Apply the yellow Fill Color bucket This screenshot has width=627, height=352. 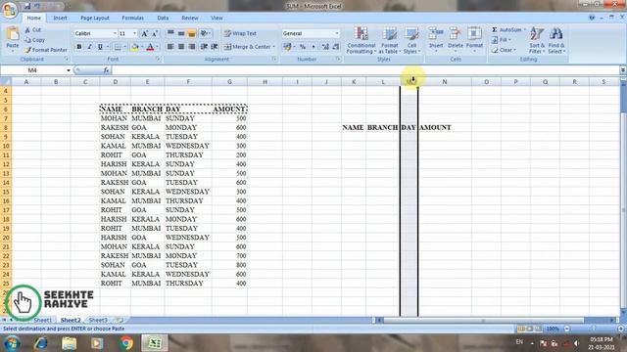point(135,47)
